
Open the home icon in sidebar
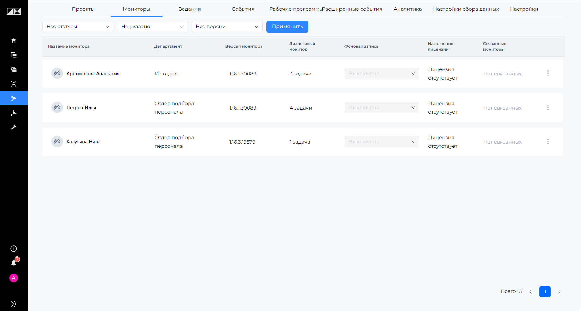click(x=14, y=40)
